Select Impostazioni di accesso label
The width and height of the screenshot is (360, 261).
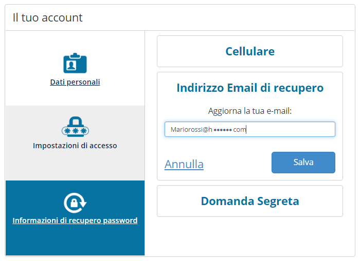[75, 146]
